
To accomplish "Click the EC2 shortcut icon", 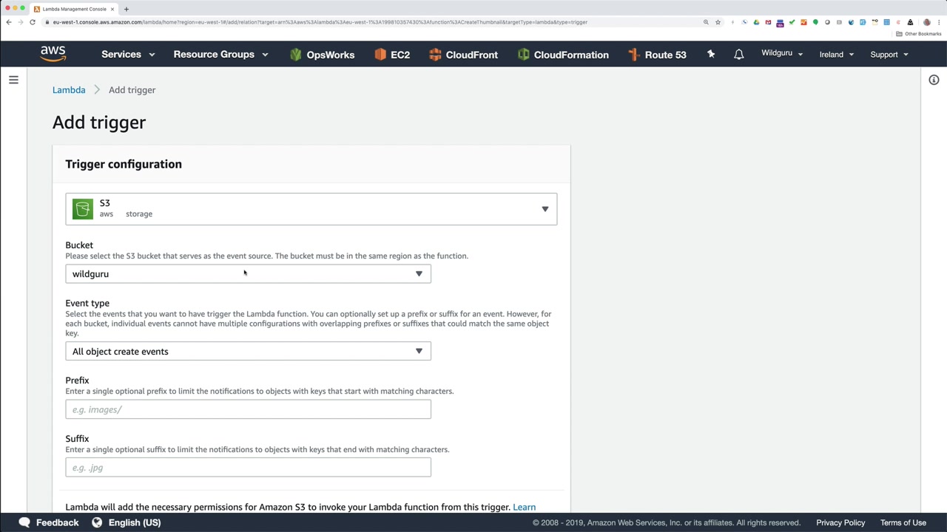I will (380, 54).
